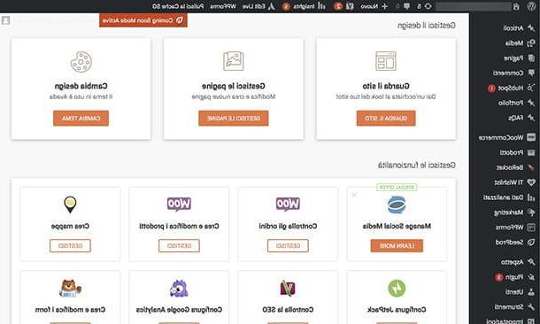Click the Crea e modifica i form title
Viewport: 540px width, 324px height.
click(x=70, y=310)
